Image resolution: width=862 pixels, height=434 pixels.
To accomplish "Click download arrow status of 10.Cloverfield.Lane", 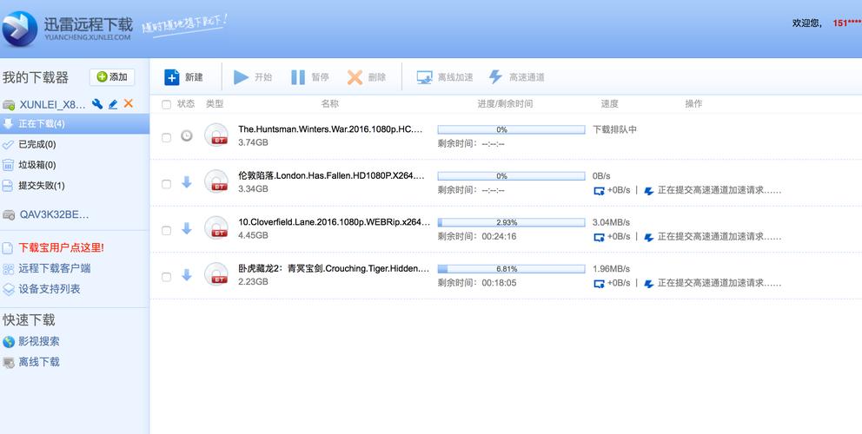I will click(x=187, y=228).
